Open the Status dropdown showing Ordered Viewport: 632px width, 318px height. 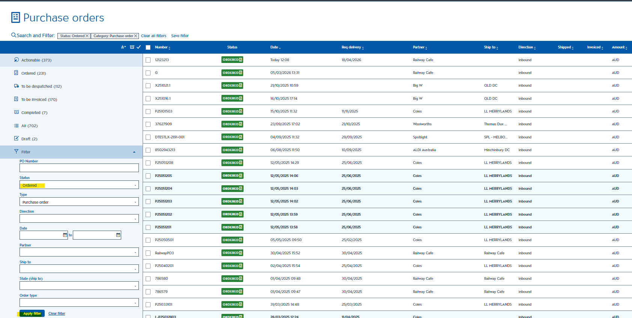click(79, 185)
